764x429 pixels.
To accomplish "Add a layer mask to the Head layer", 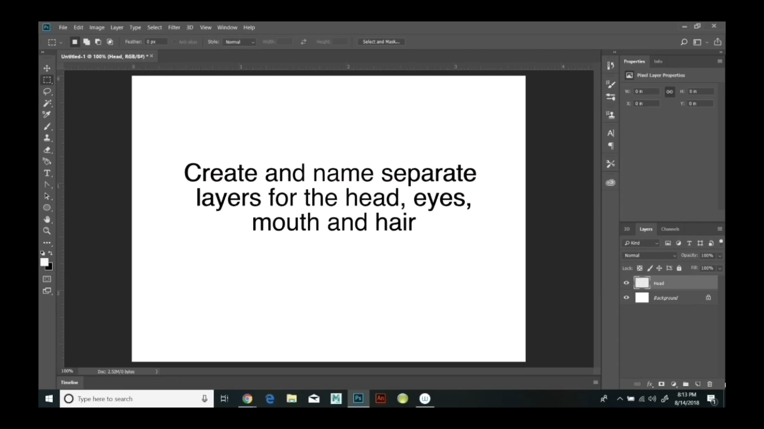I will 661,384.
